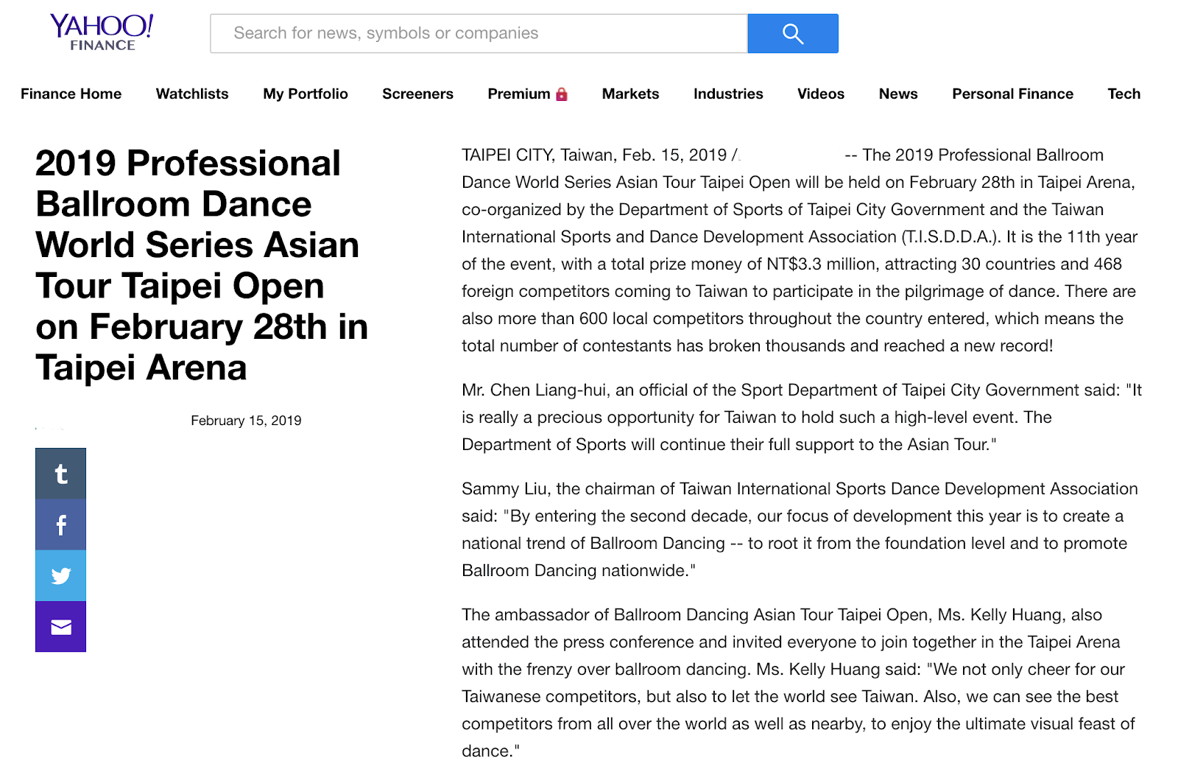Open Finance Home tab
Screen dimensions: 1178x772
click(x=71, y=94)
